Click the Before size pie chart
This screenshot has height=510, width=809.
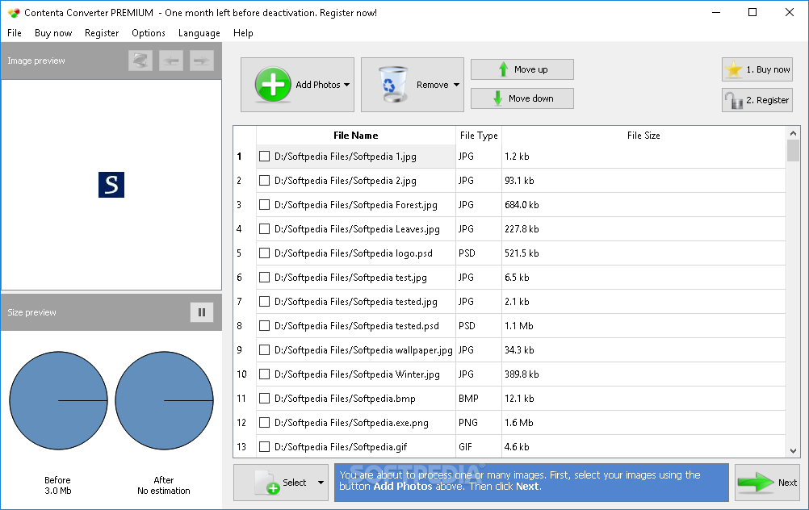[58, 401]
